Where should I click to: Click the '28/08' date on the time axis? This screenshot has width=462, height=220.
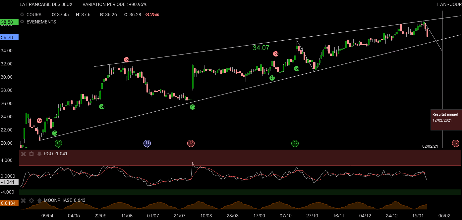(x=233, y=216)
